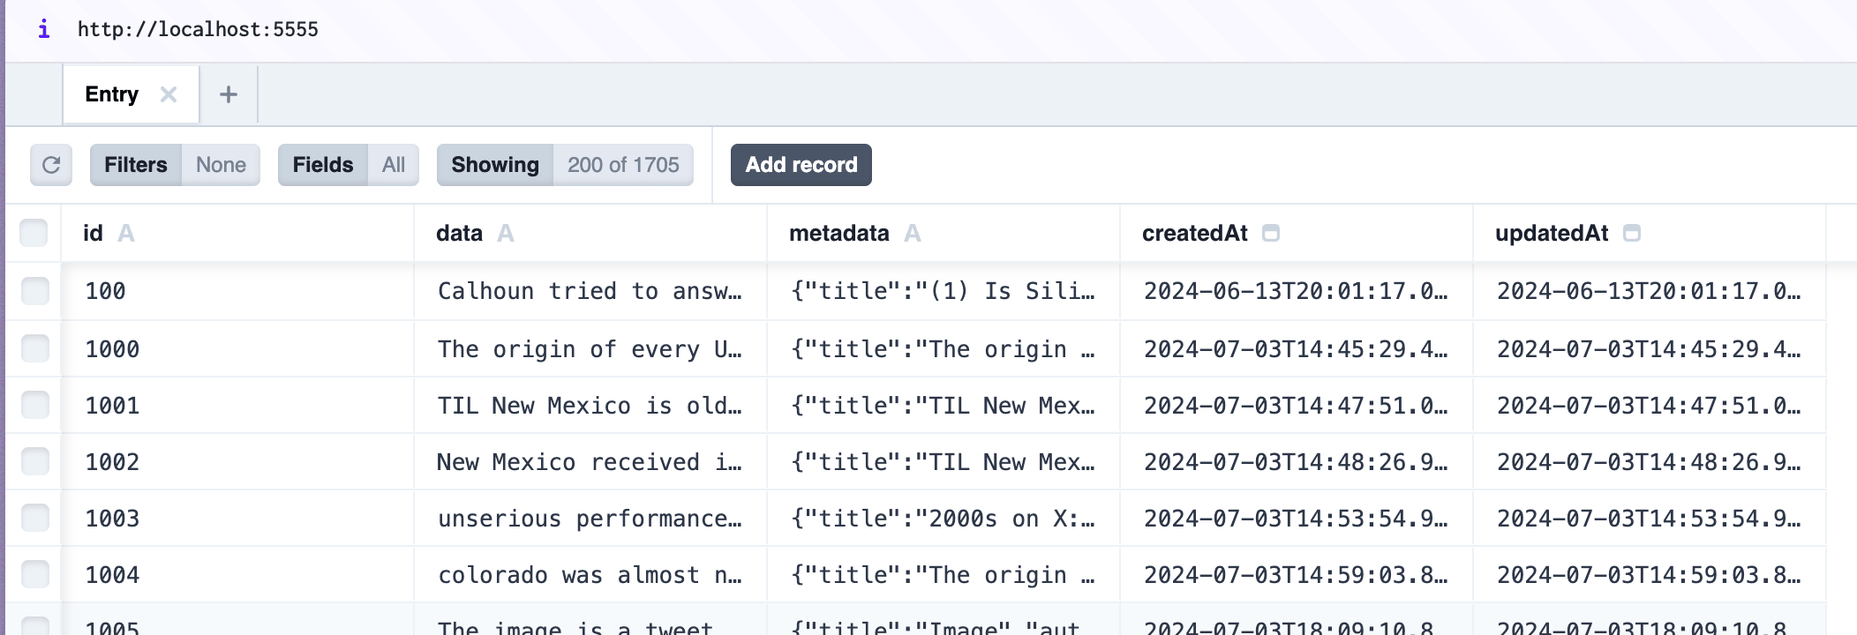Toggle the select-all checkbox in header
Image resolution: width=1857 pixels, height=635 pixels.
34,234
